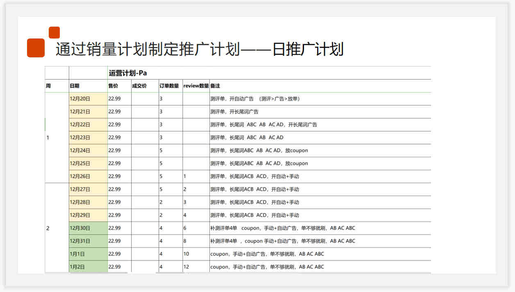This screenshot has width=515, height=292.
Task: Select review count 12 in the 1月2日 row
Action: tap(186, 267)
